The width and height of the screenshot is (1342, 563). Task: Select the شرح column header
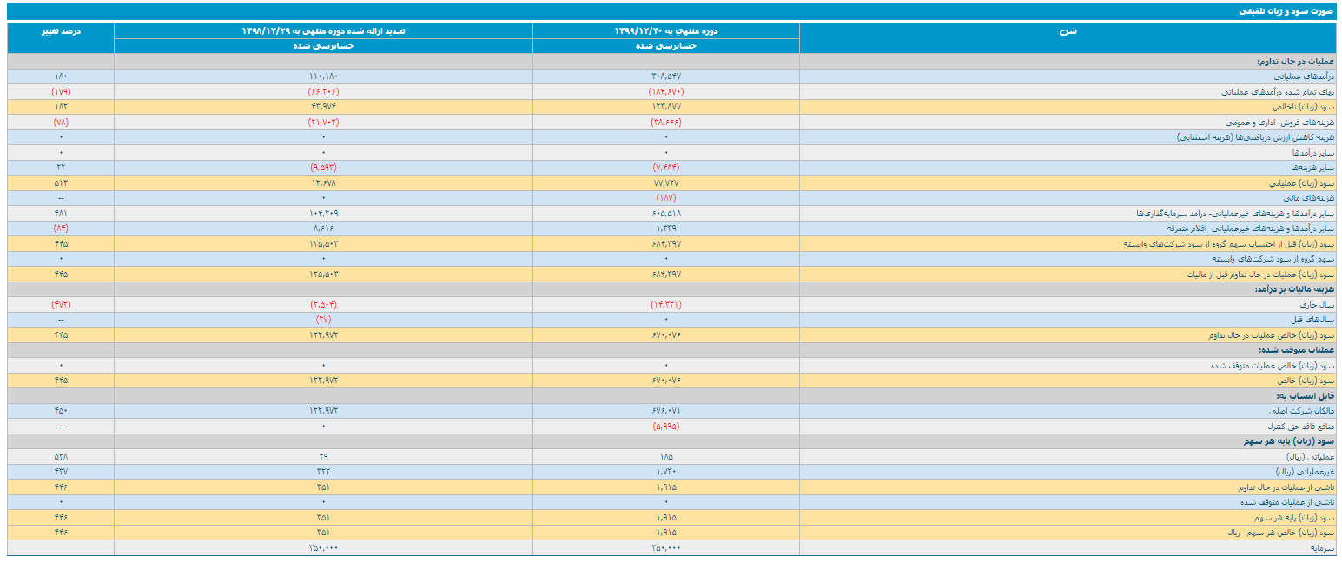tap(1069, 30)
